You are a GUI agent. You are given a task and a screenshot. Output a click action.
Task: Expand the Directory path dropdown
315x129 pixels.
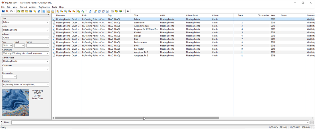(x=47, y=85)
